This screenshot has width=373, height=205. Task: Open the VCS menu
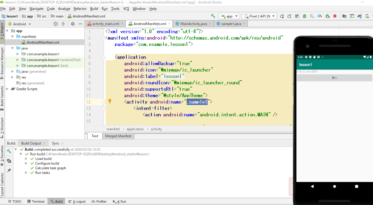click(126, 9)
